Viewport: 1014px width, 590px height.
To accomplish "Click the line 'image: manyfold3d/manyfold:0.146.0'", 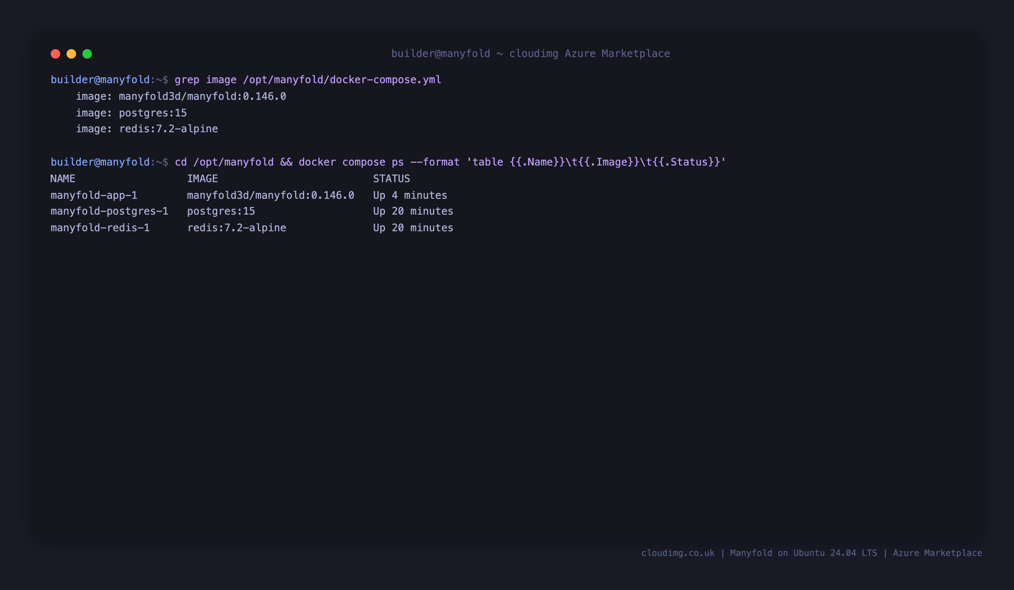I will point(181,97).
